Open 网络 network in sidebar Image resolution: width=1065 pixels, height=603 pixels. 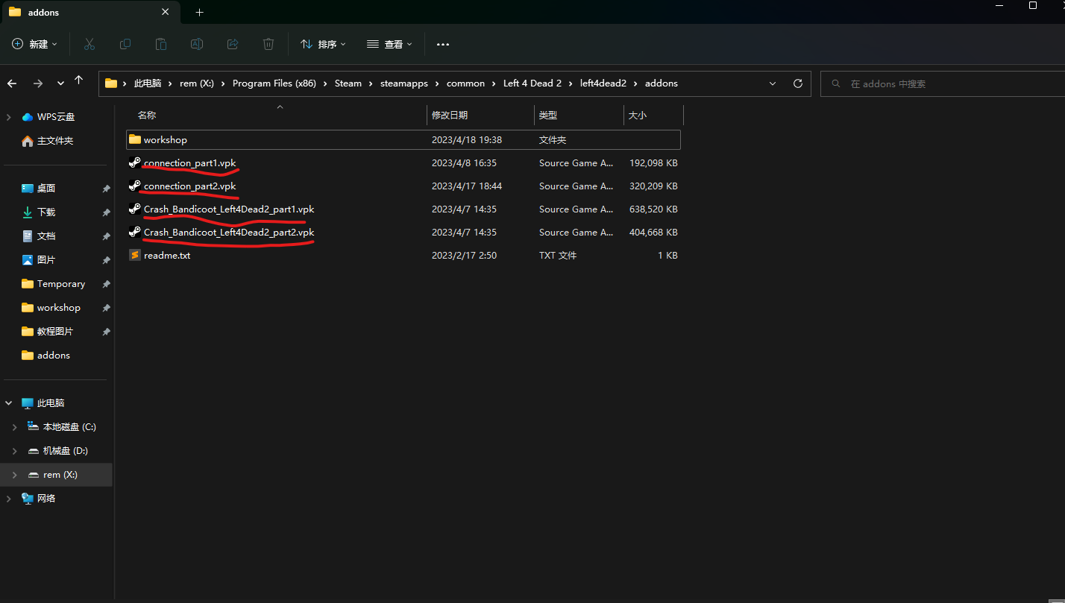(46, 498)
